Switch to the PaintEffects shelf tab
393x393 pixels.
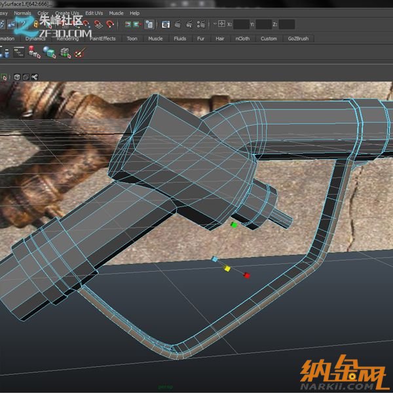pyautogui.click(x=102, y=39)
